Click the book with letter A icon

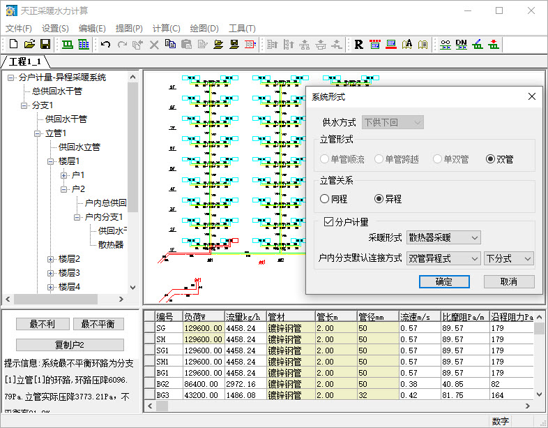pyautogui.click(x=406, y=44)
